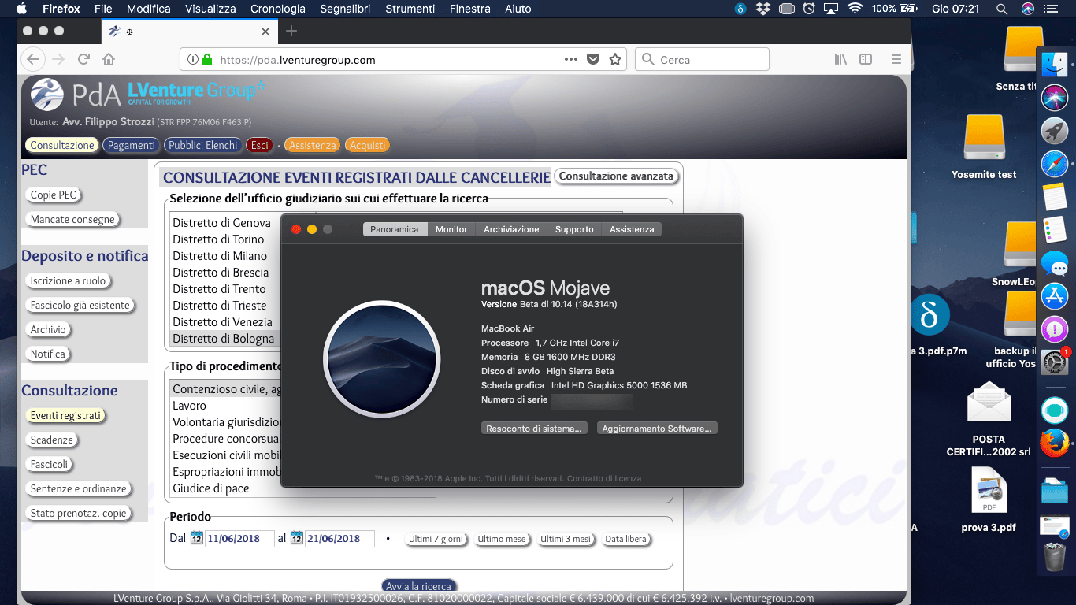Open the Cronologia menu

[x=278, y=9]
